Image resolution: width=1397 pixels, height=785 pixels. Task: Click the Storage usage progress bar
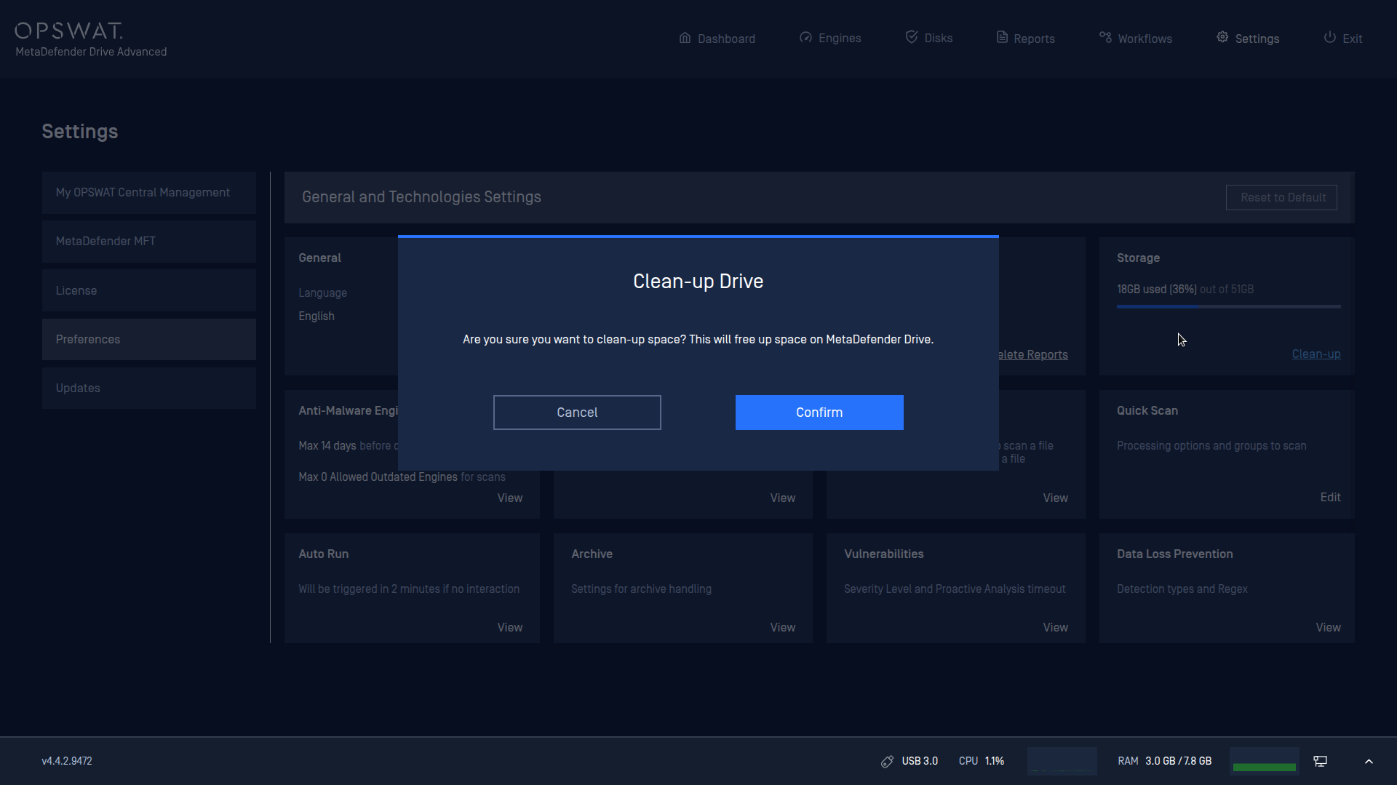click(1229, 307)
